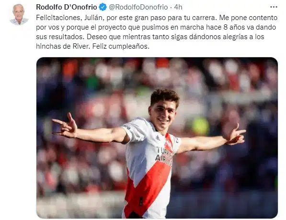
Task: Open Rodolfo D'Onofrio's profile avatar
Action: pyautogui.click(x=19, y=14)
